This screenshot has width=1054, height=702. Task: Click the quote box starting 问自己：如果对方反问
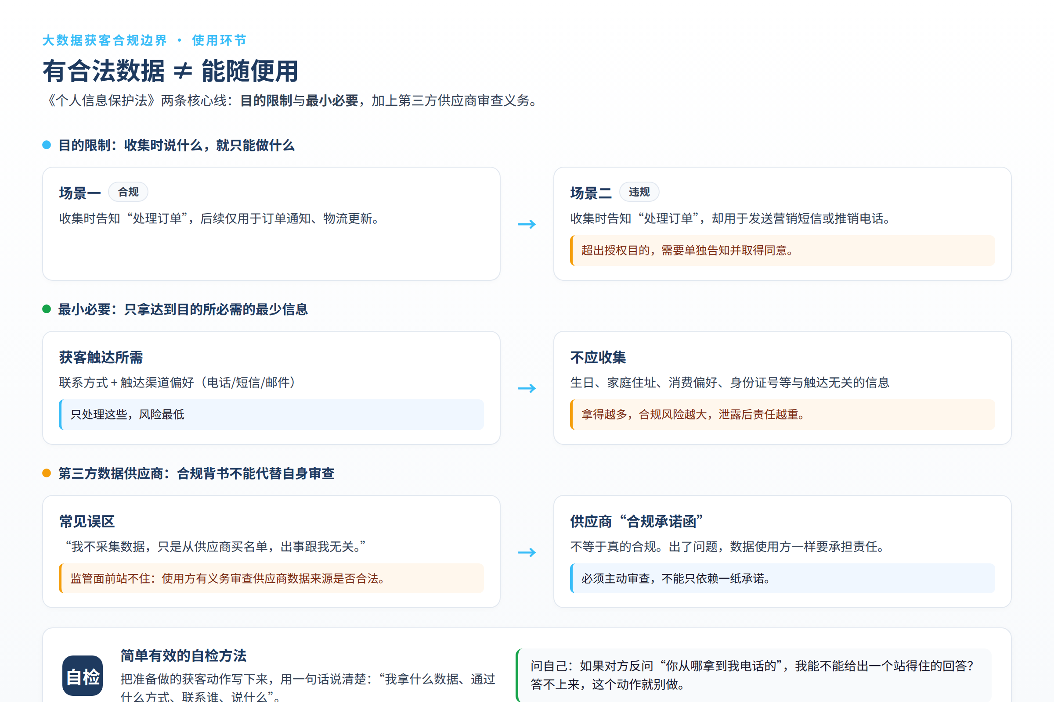754,675
